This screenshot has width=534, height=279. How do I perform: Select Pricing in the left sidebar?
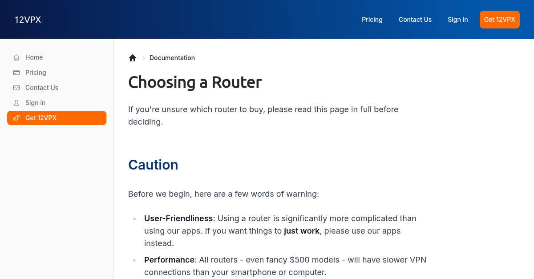36,73
